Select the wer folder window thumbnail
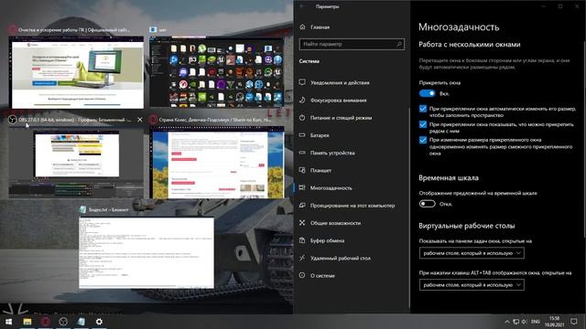Viewport: 586px width, 329px height. click(216, 72)
